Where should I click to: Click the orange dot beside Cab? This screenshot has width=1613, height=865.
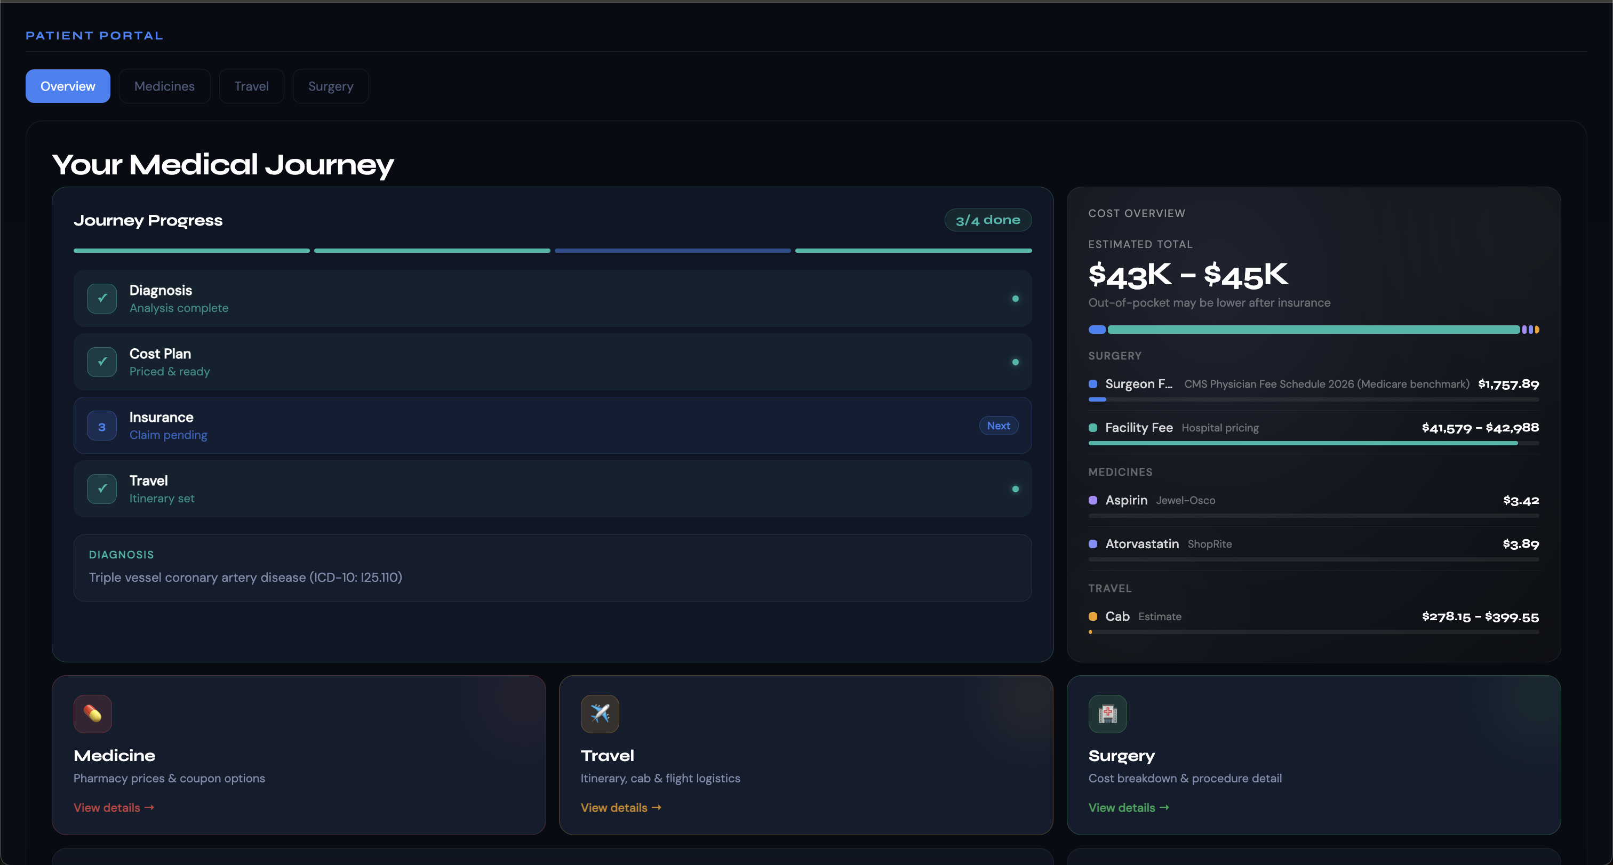(x=1092, y=616)
